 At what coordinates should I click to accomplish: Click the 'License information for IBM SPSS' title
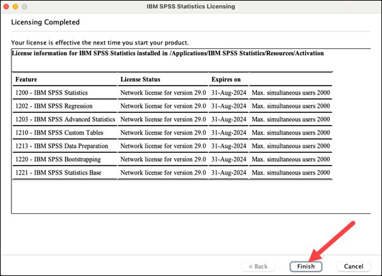click(x=168, y=53)
